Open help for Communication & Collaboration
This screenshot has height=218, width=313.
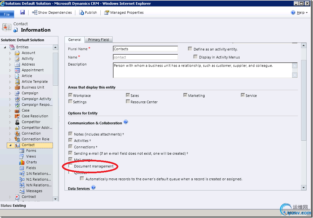click(126, 122)
